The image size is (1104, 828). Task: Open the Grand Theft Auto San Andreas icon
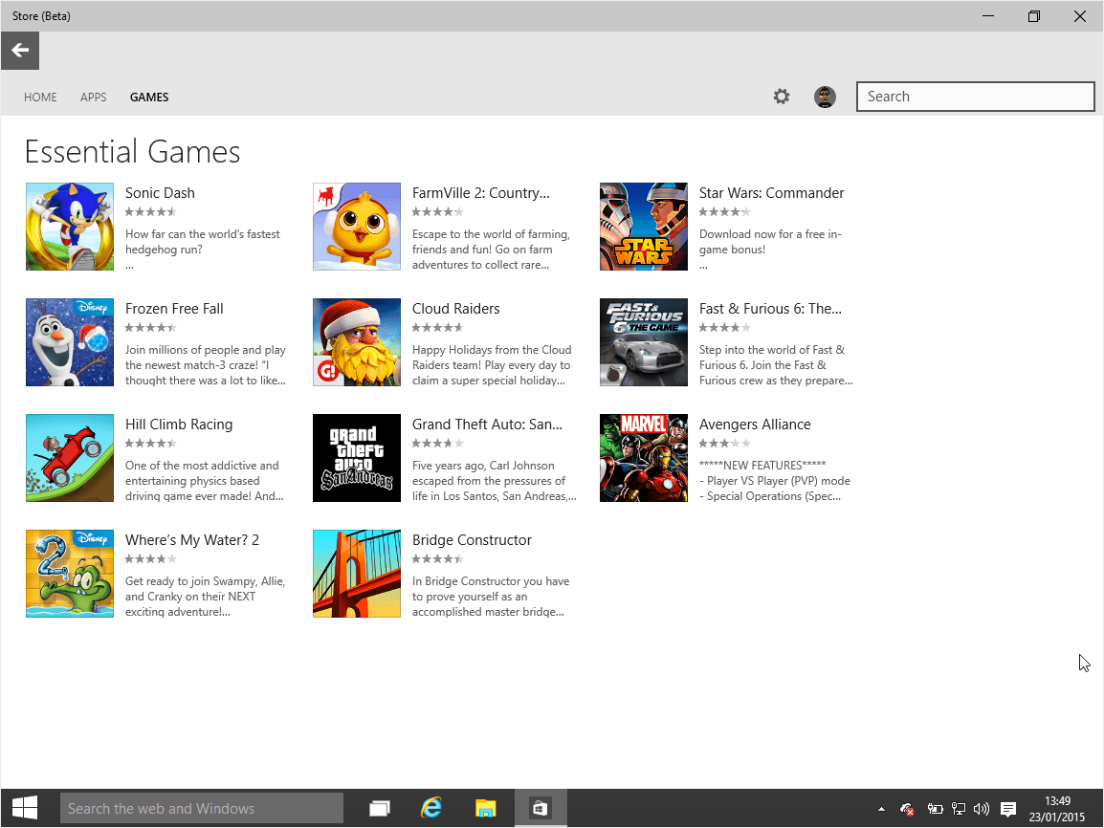pyautogui.click(x=357, y=458)
